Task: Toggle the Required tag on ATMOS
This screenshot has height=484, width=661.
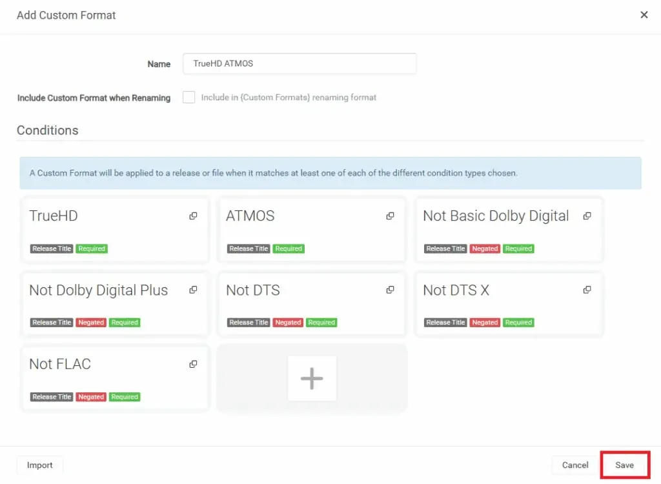Action: [x=289, y=248]
